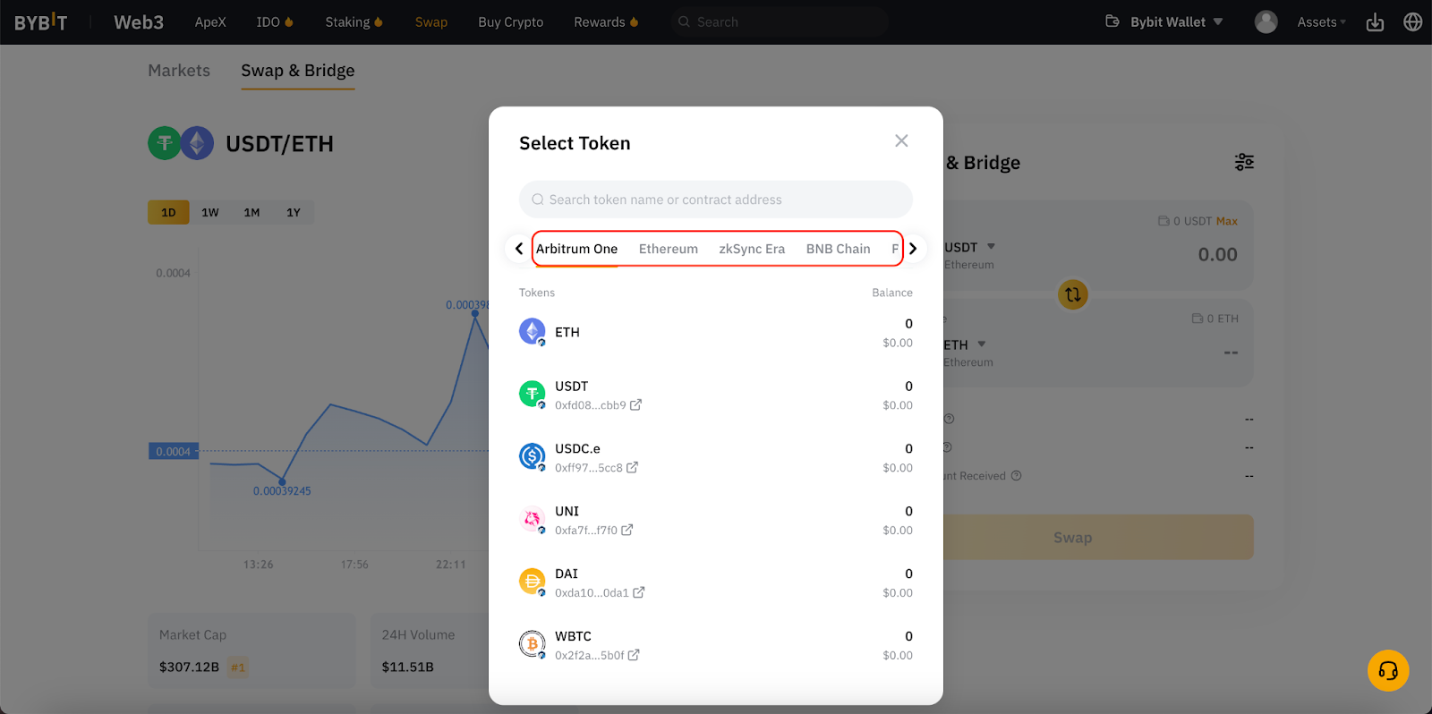Open customer support headset chat
The height and width of the screenshot is (714, 1432).
tap(1388, 671)
